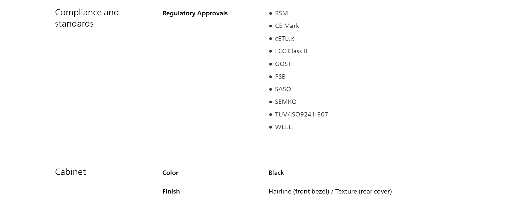Click PSB in the approvals list

280,76
